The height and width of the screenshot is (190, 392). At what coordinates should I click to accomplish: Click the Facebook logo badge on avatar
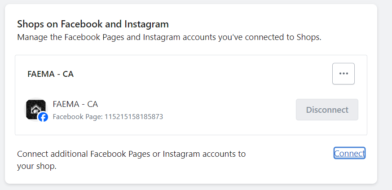coord(43,117)
